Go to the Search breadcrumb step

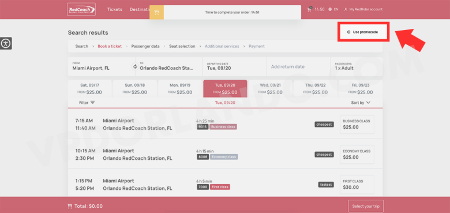click(82, 46)
